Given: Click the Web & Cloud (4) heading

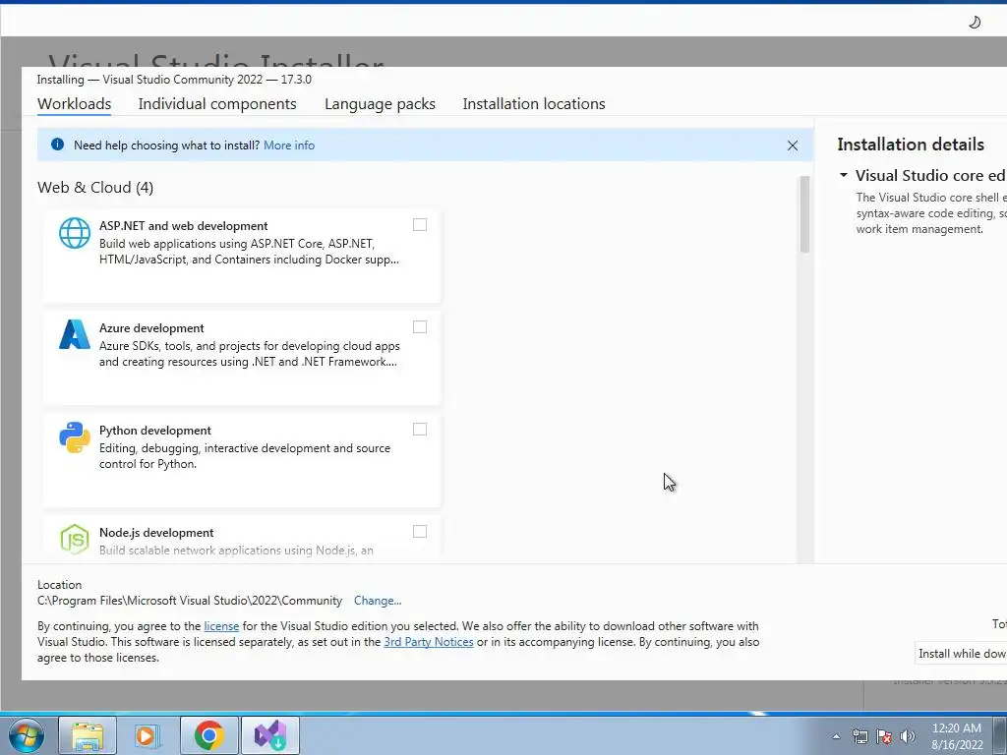Looking at the screenshot, I should pos(95,188).
